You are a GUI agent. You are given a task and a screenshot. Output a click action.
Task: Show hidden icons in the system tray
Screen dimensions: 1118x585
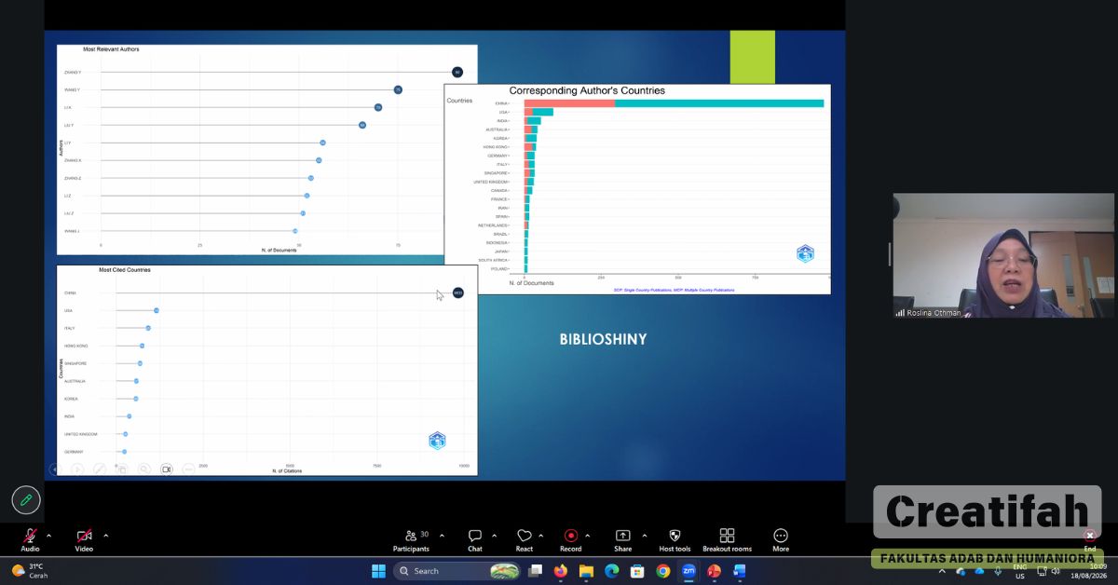point(941,571)
